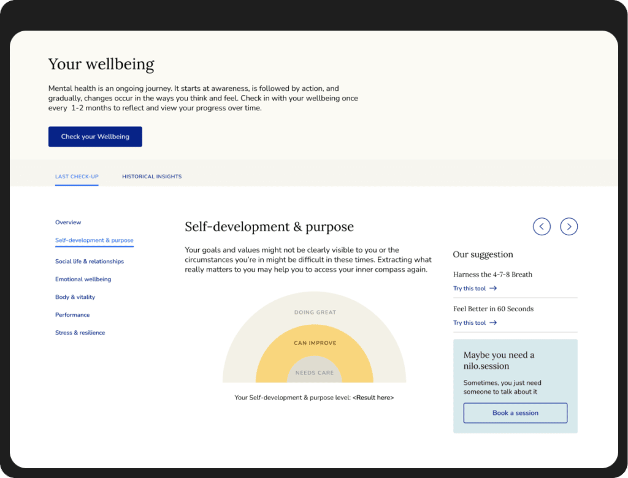Go to Overview in the sidebar
This screenshot has height=478, width=628.
tap(68, 222)
